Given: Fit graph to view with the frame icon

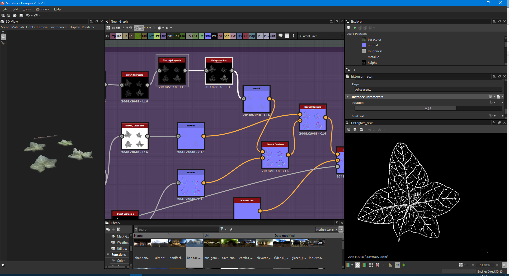Looking at the screenshot, I should tap(108, 28).
